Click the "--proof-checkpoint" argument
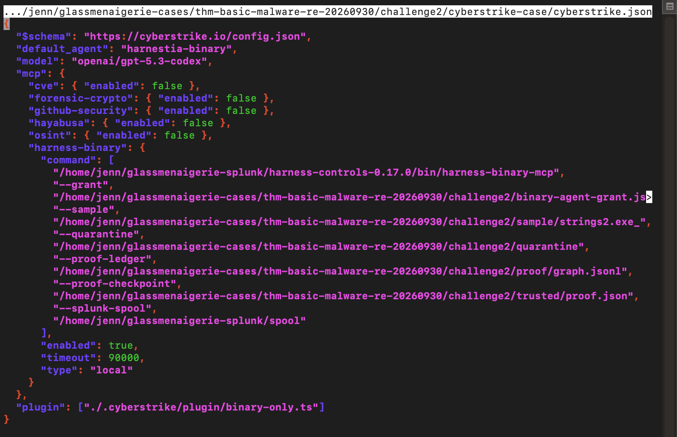Screen dimensions: 677x437 (x=115, y=283)
